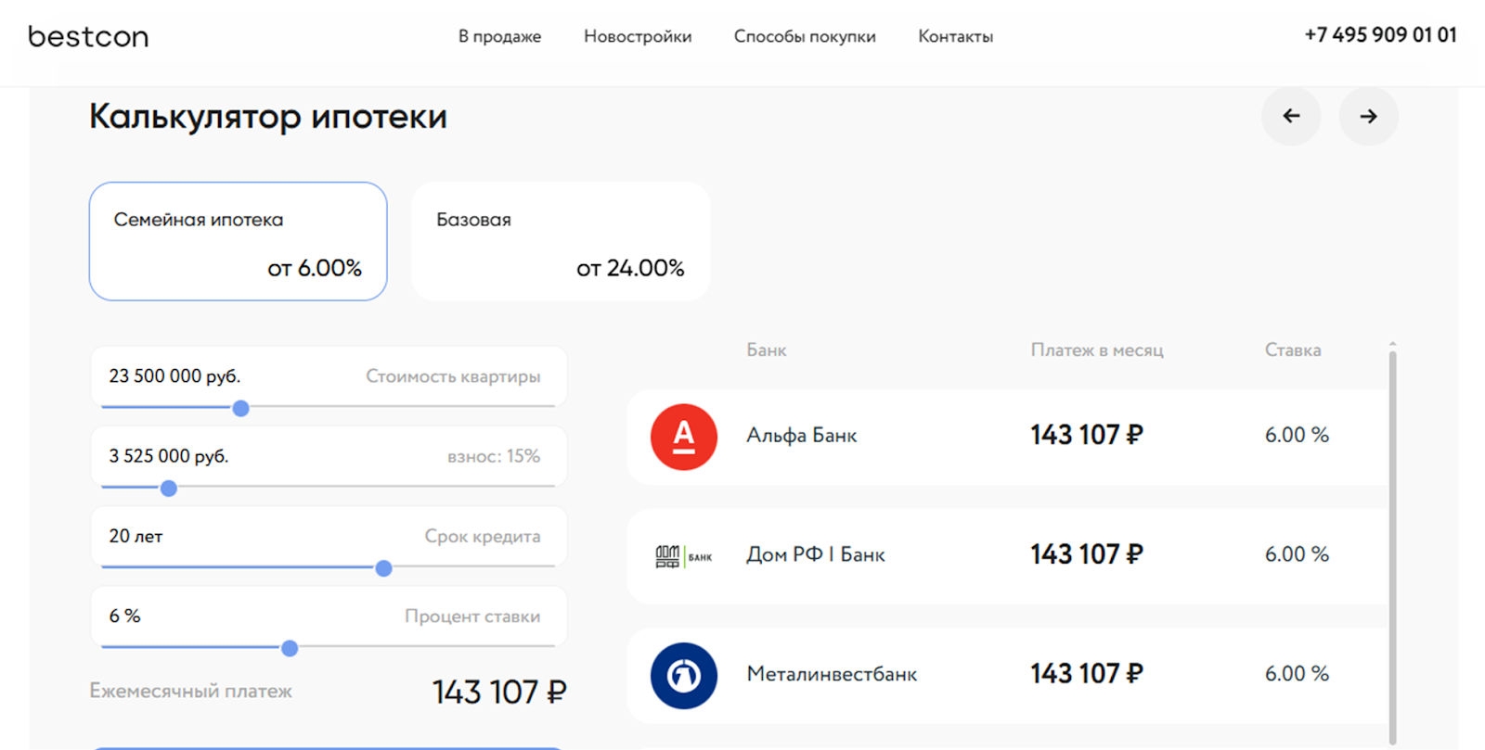Call the phone number +7 495 909 01 01
The height and width of the screenshot is (750, 1485).
pos(1380,35)
